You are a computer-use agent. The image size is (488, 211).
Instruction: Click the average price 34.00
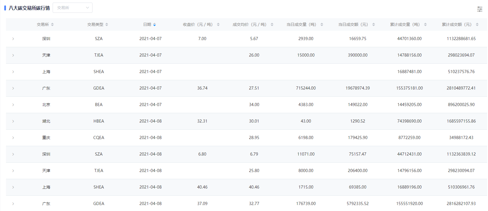(x=254, y=105)
